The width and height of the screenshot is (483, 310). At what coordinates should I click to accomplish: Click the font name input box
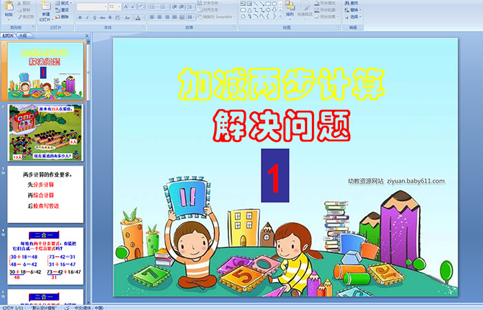pos(92,7)
